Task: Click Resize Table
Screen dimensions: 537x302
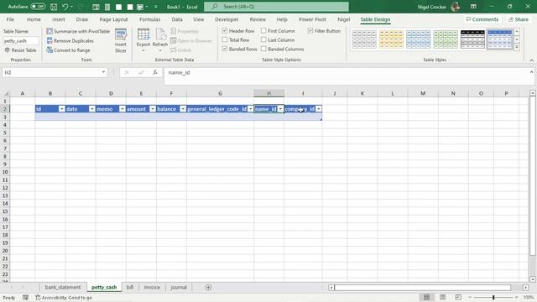Action: tap(20, 50)
